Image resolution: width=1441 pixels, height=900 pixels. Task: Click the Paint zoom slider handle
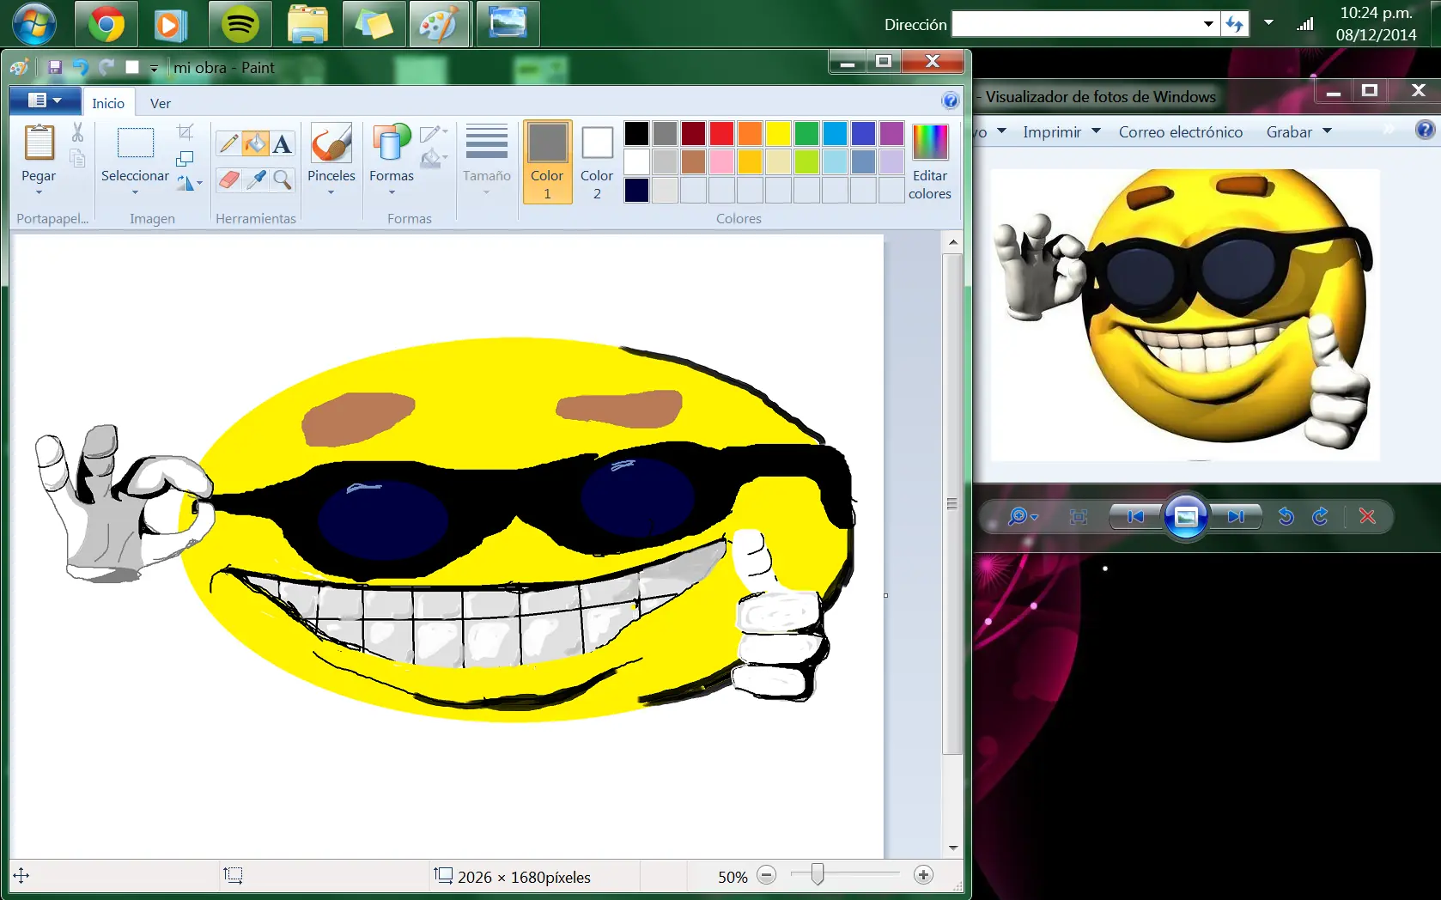818,875
